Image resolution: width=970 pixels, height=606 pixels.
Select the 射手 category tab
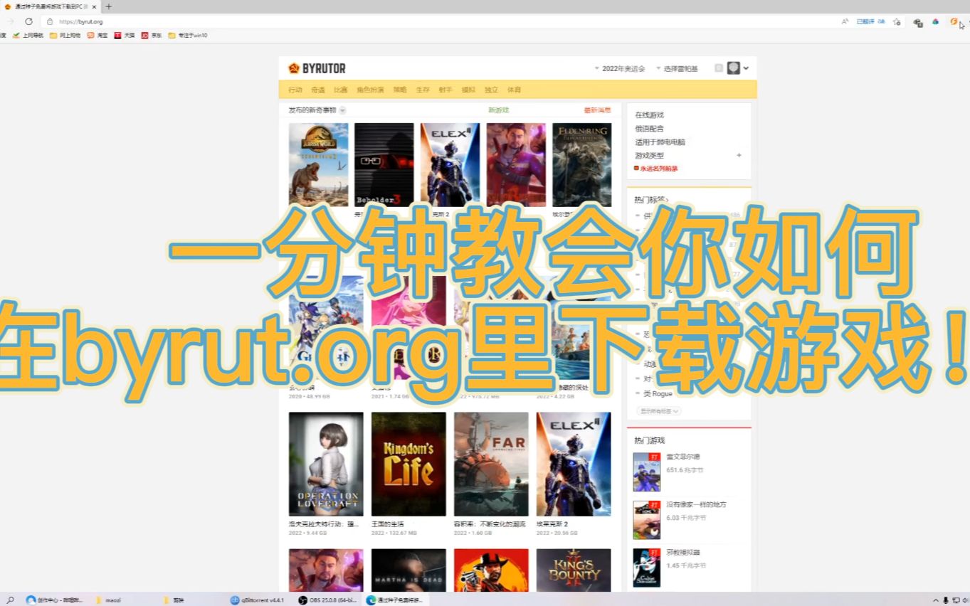click(446, 90)
